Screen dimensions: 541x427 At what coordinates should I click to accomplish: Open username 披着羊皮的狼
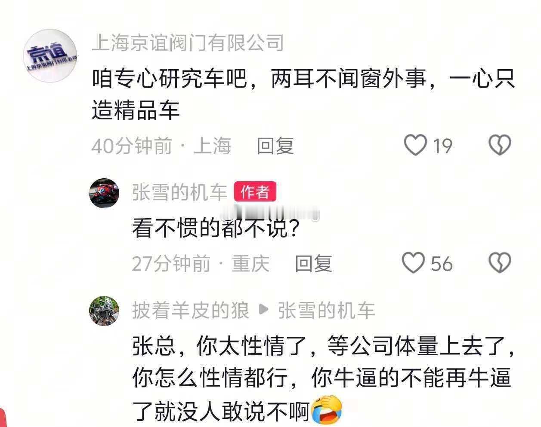pos(191,310)
